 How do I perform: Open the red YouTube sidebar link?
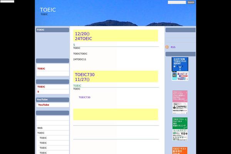point(44,105)
